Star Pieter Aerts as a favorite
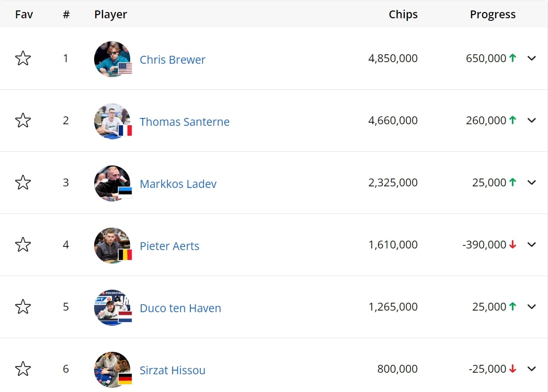This screenshot has width=548, height=392. [x=23, y=244]
